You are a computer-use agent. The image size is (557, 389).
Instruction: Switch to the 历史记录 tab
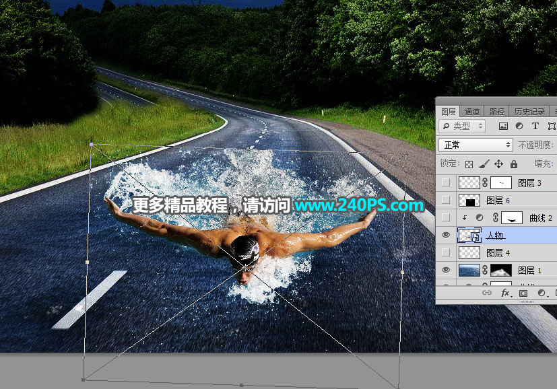click(x=529, y=112)
